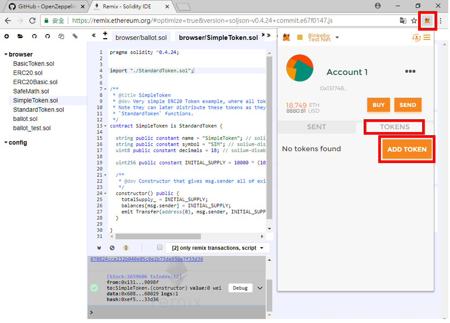Screen dimensions: 450x323
Task: Go back with browser back arrow
Action: pyautogui.click(x=8, y=21)
